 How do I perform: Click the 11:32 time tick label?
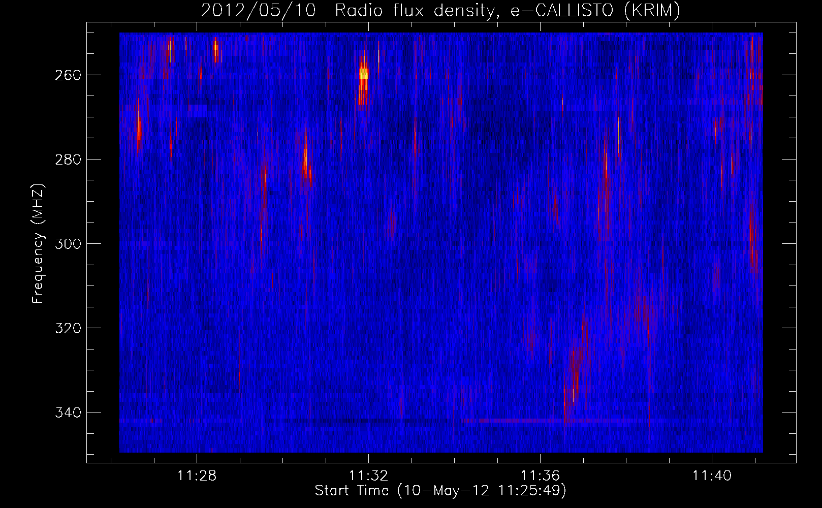pyautogui.click(x=368, y=475)
